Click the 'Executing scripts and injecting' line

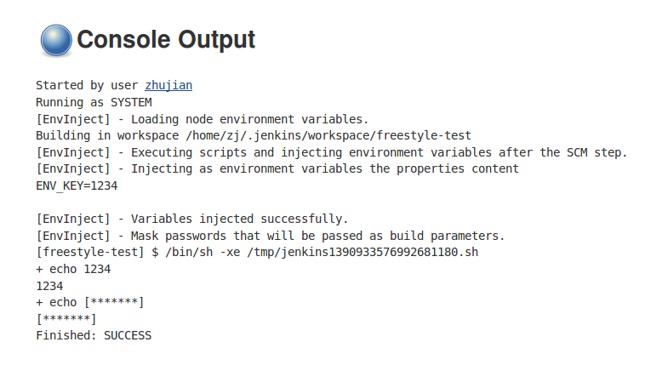coord(331,151)
